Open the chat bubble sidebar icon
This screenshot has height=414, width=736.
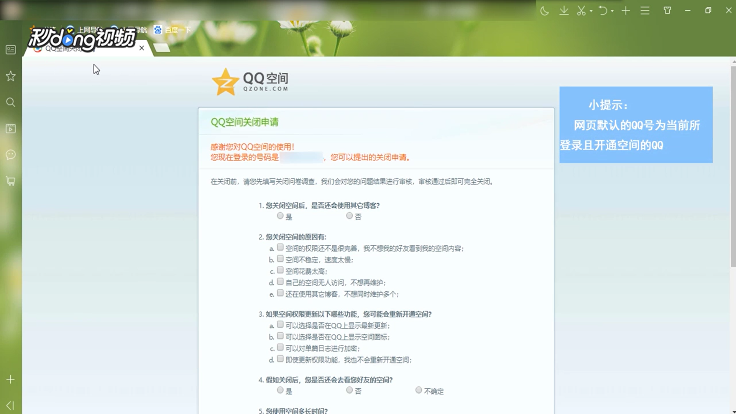pyautogui.click(x=11, y=155)
